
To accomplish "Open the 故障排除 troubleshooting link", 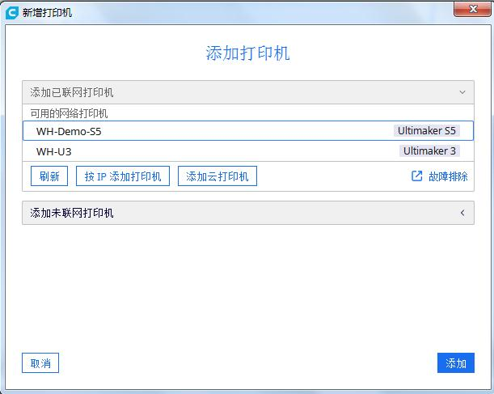I will tap(448, 176).
